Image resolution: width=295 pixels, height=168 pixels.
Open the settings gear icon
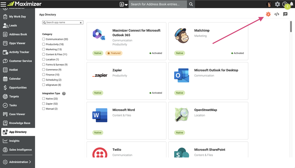tap(277, 4)
